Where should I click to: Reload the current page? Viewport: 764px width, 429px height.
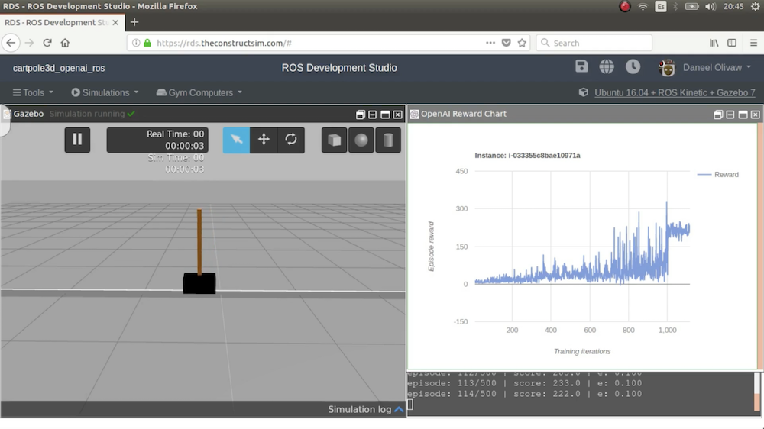tap(47, 43)
